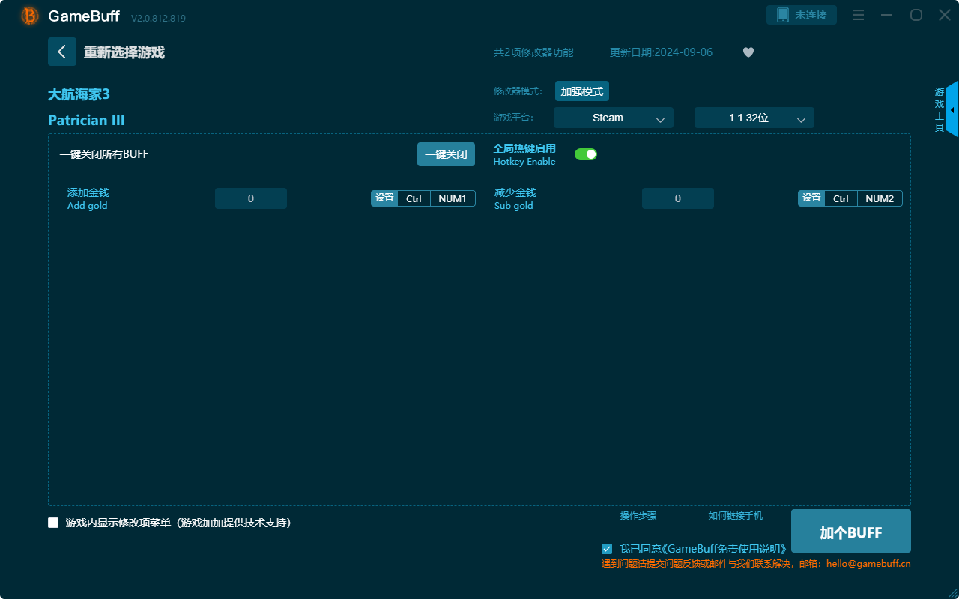Viewport: 959px width, 599px height.
Task: Open the Steam platform dropdown
Action: pyautogui.click(x=613, y=118)
